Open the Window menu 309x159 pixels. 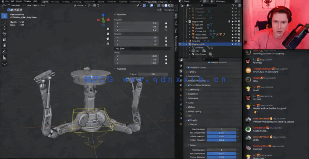[x=27, y=1]
